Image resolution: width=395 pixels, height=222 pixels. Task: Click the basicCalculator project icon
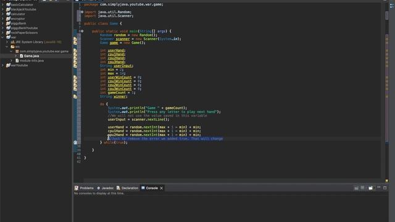(x=8, y=4)
